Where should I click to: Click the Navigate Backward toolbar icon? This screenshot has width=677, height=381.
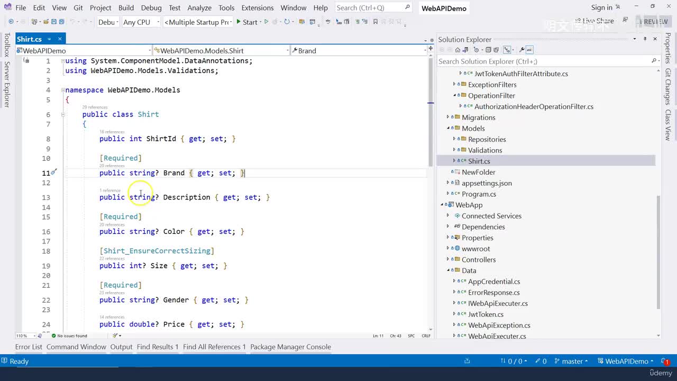point(11,22)
